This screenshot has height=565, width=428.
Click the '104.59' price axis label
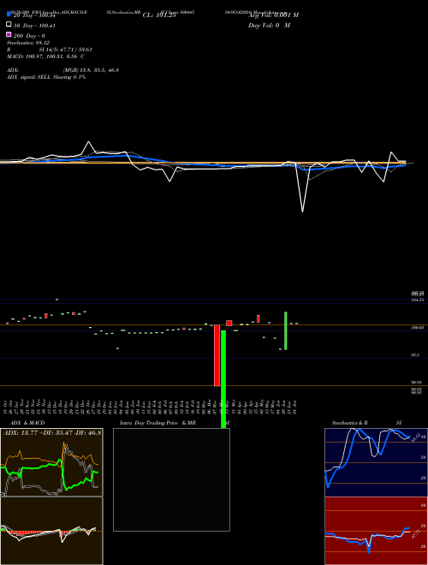click(418, 300)
